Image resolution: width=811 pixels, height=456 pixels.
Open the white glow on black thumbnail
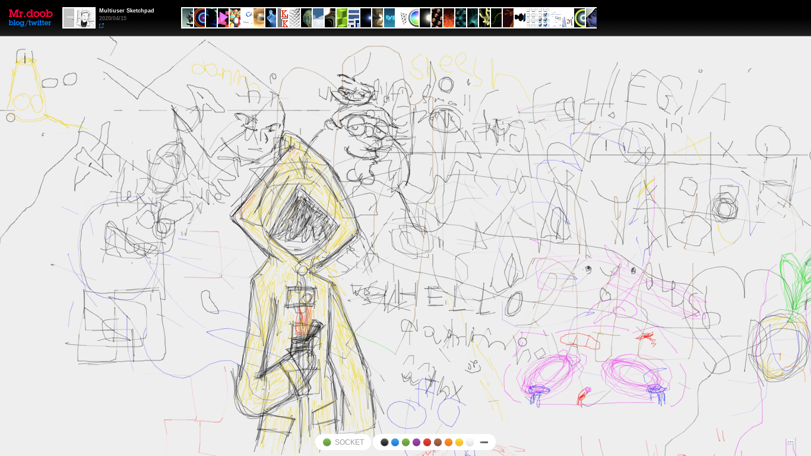425,18
